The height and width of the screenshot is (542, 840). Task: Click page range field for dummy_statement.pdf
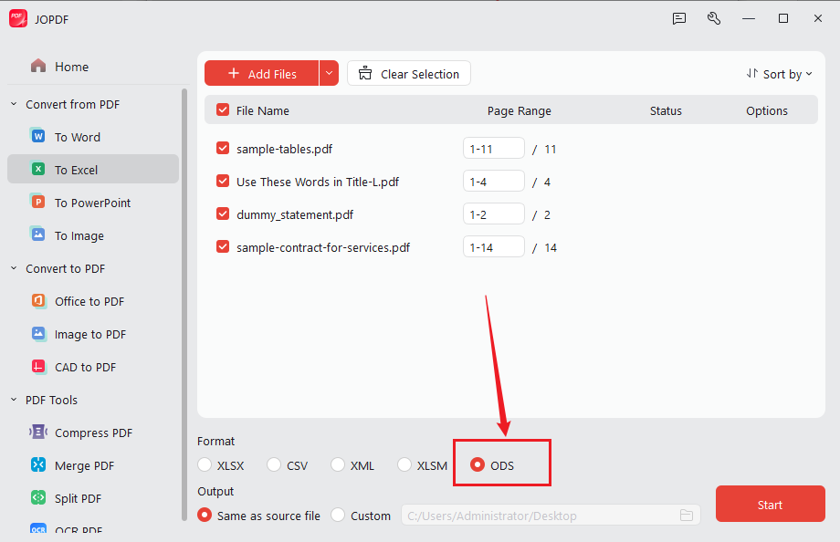(493, 214)
